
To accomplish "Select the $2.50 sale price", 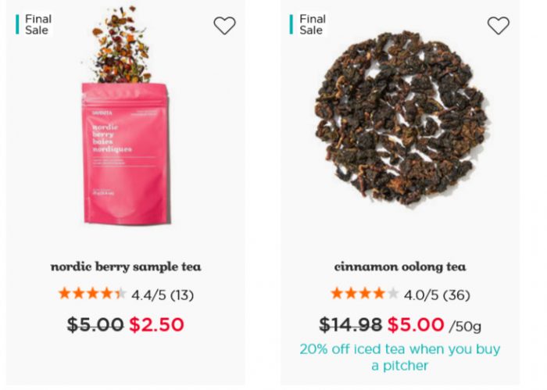I will [156, 324].
